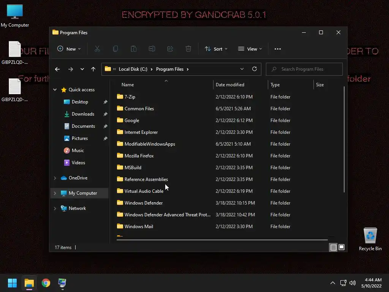Open the Windows Start button
This screenshot has width=389, height=292.
tap(12, 283)
